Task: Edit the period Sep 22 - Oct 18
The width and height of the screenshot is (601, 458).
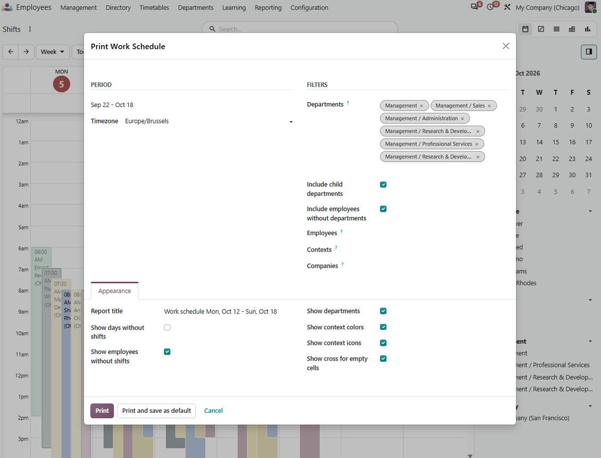Action: pos(112,105)
